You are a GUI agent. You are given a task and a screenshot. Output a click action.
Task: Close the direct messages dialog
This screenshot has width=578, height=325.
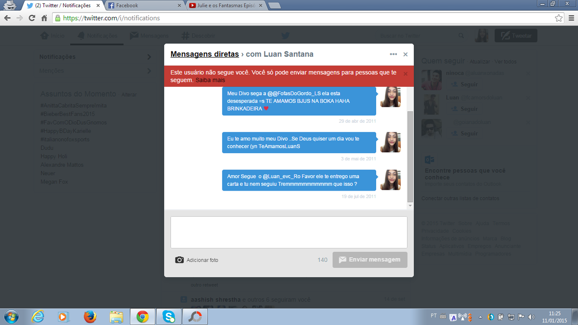(x=405, y=54)
